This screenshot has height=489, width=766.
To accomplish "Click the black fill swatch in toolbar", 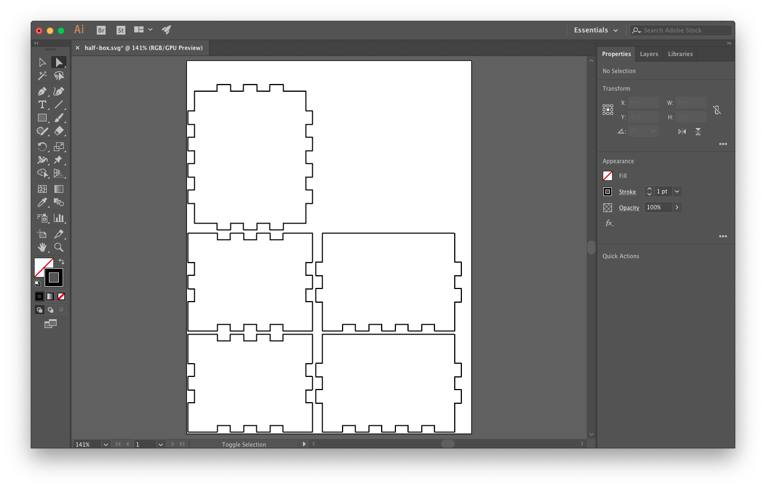I will point(39,296).
